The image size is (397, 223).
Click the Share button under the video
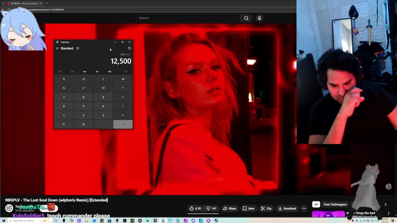(x=230, y=208)
